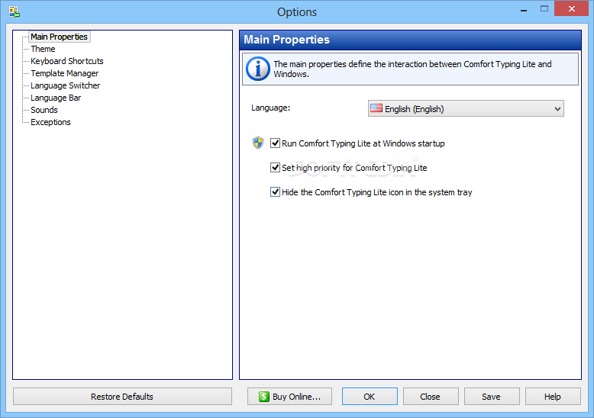Go to Keyboard Shortcuts section

[x=67, y=61]
